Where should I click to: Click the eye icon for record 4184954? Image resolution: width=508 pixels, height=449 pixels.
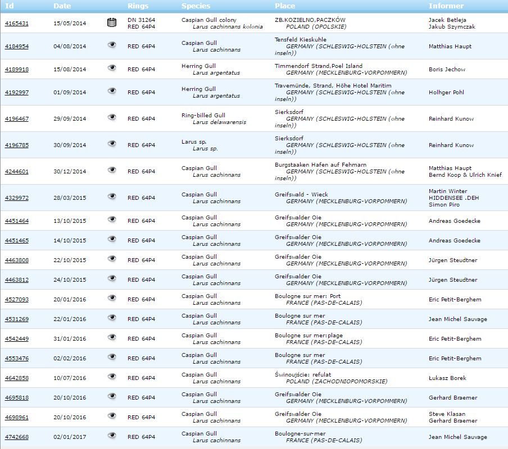(112, 45)
